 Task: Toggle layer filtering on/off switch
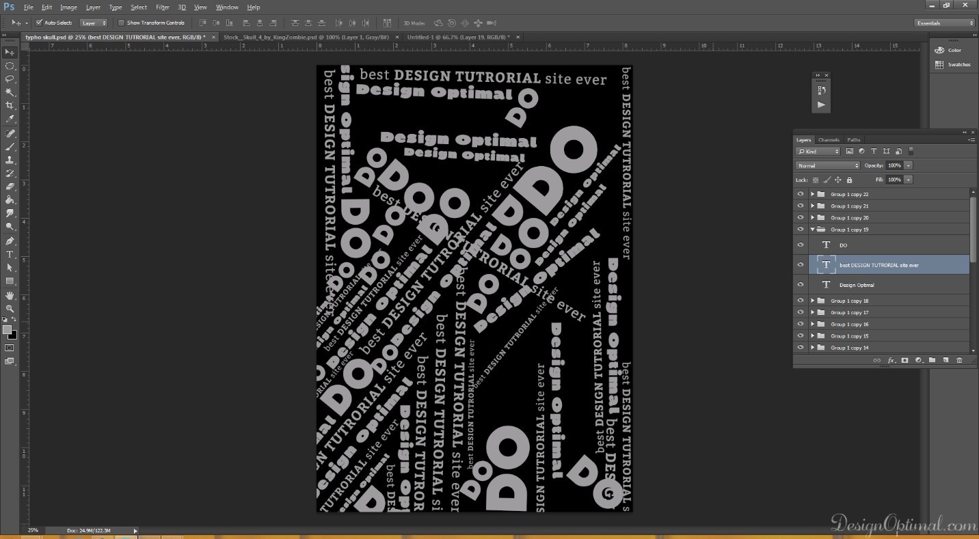pyautogui.click(x=911, y=151)
